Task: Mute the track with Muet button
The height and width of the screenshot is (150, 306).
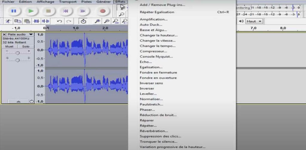Action: (x=9, y=46)
